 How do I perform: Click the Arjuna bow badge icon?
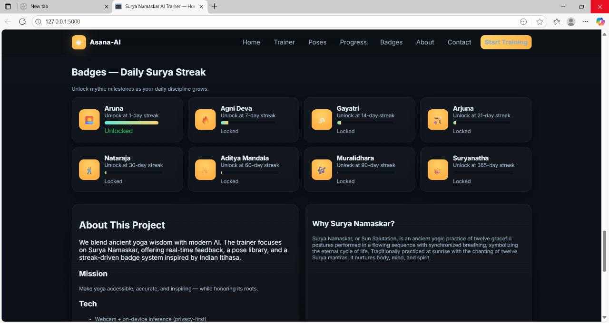438,120
